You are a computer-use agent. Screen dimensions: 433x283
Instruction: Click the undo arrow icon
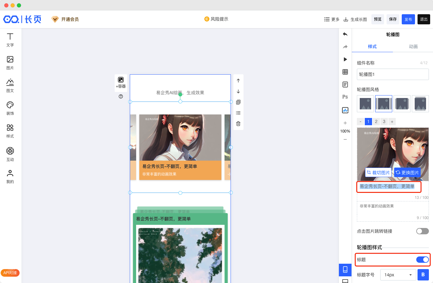coord(345,34)
